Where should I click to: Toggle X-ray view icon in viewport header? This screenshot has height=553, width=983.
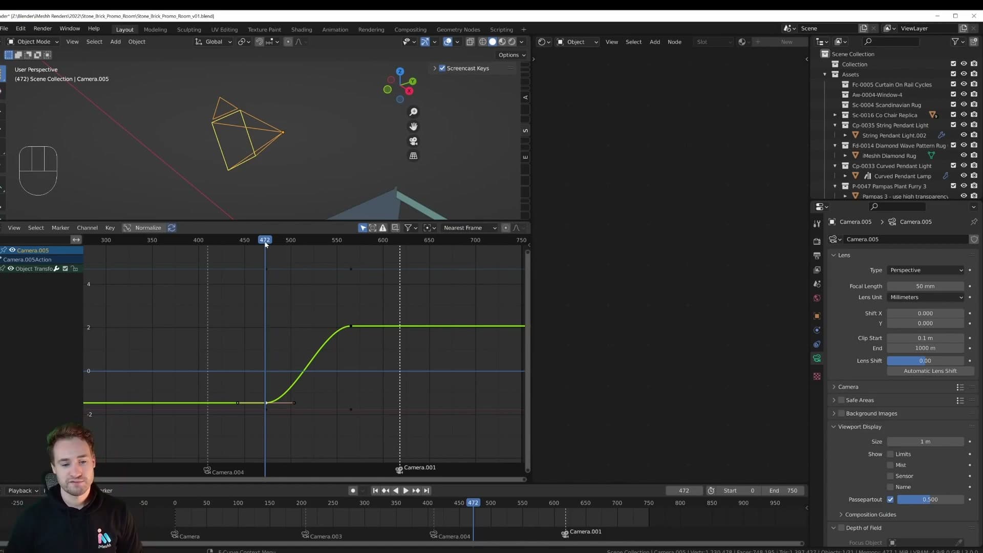(470, 42)
